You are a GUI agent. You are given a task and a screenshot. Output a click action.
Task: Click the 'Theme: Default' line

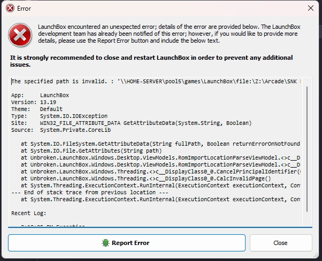37,109
